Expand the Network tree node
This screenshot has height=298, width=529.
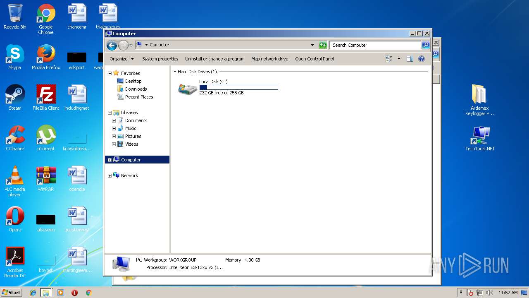pyautogui.click(x=110, y=175)
